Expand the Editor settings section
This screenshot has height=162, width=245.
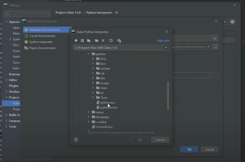(x=6, y=80)
